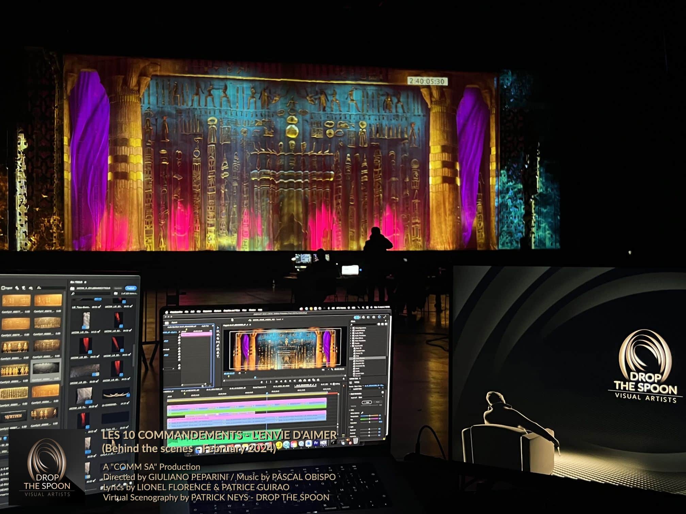686x514 pixels.
Task: Click the bin panel vertical scrollbar
Action: [x=134, y=355]
